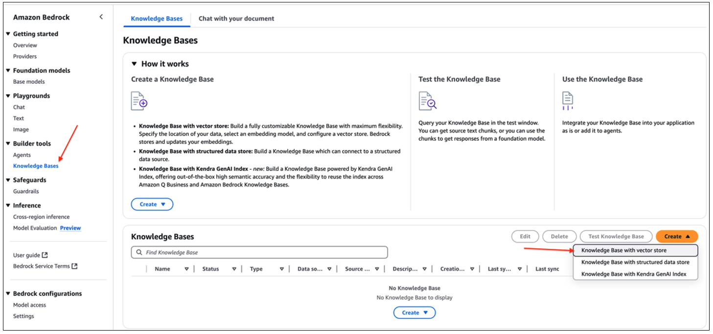Image resolution: width=713 pixels, height=334 pixels.
Task: Click the User guide external link icon
Action: (x=45, y=255)
